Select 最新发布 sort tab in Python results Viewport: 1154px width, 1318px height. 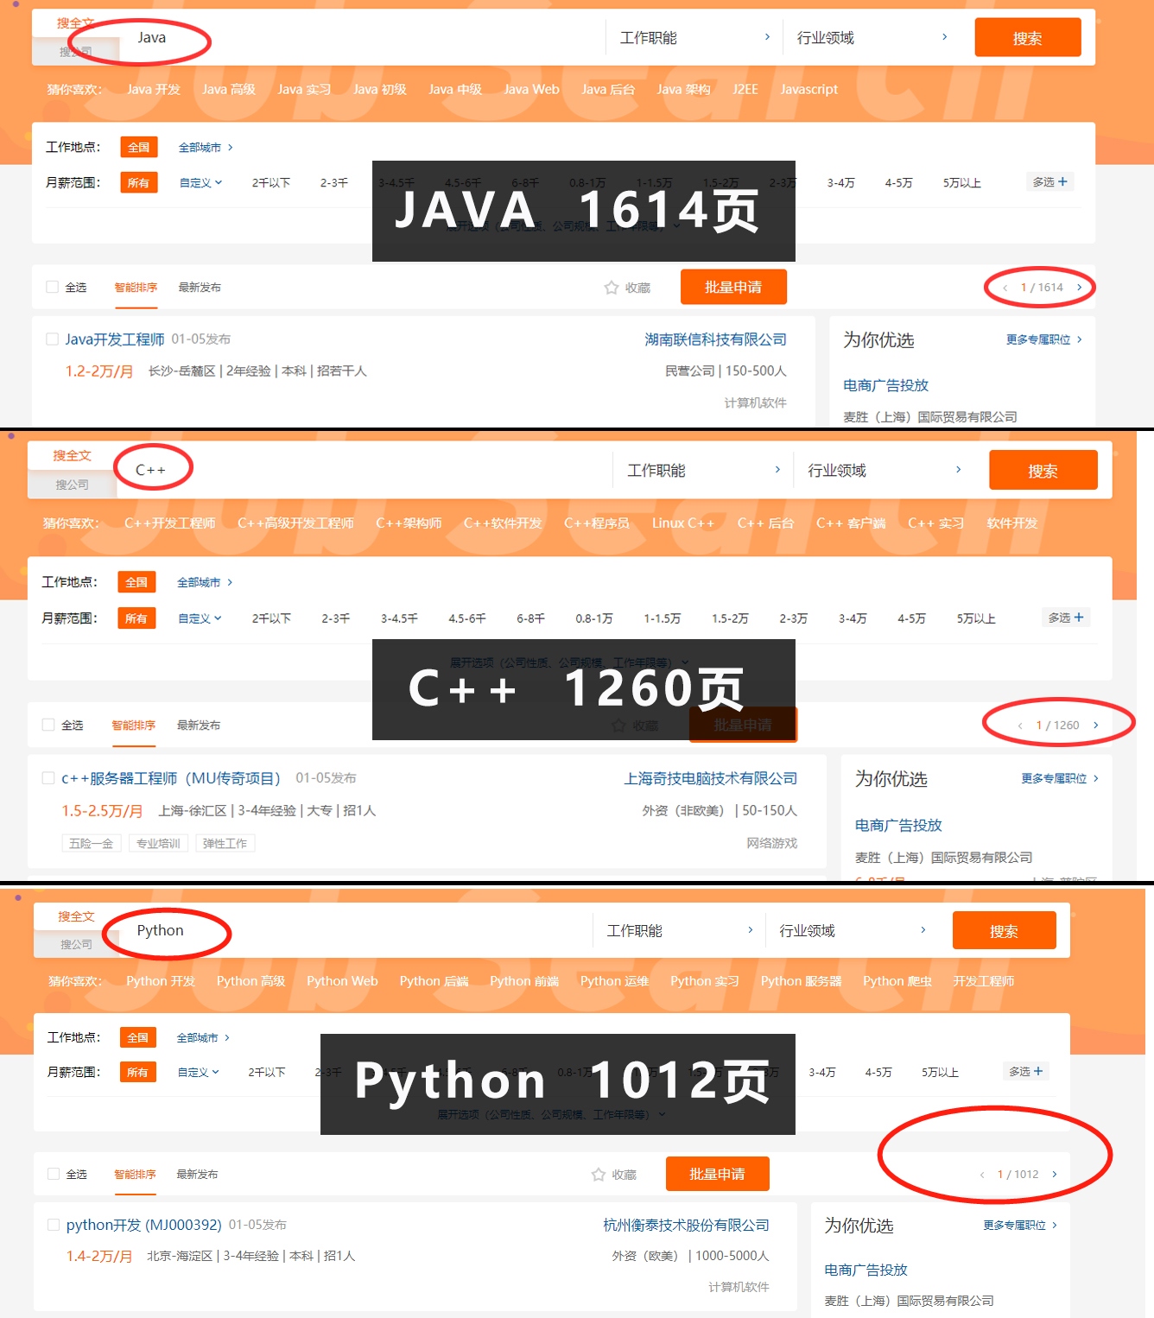coord(197,1175)
